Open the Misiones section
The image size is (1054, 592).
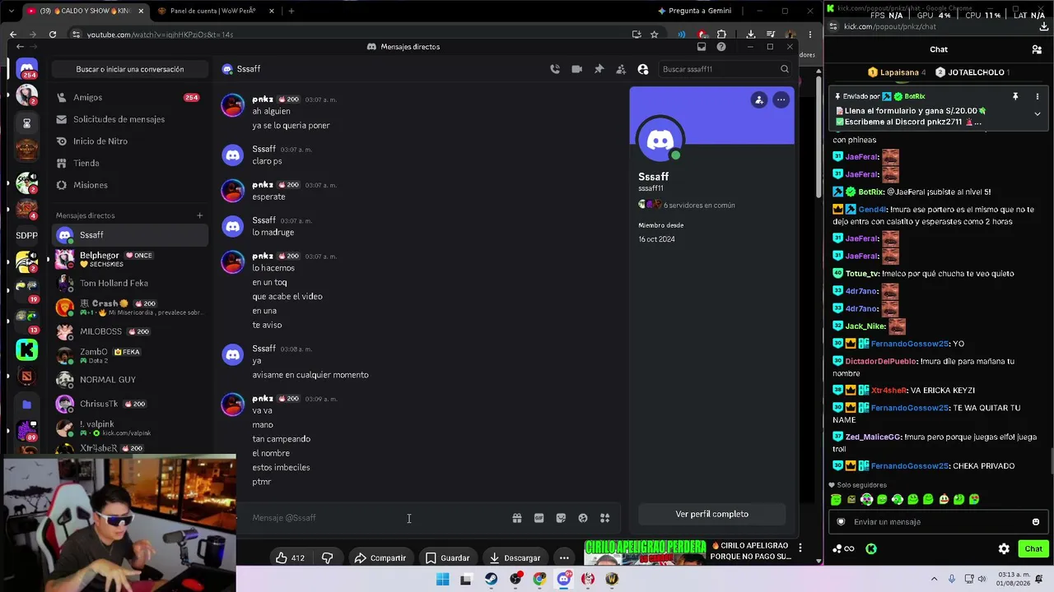point(129,185)
